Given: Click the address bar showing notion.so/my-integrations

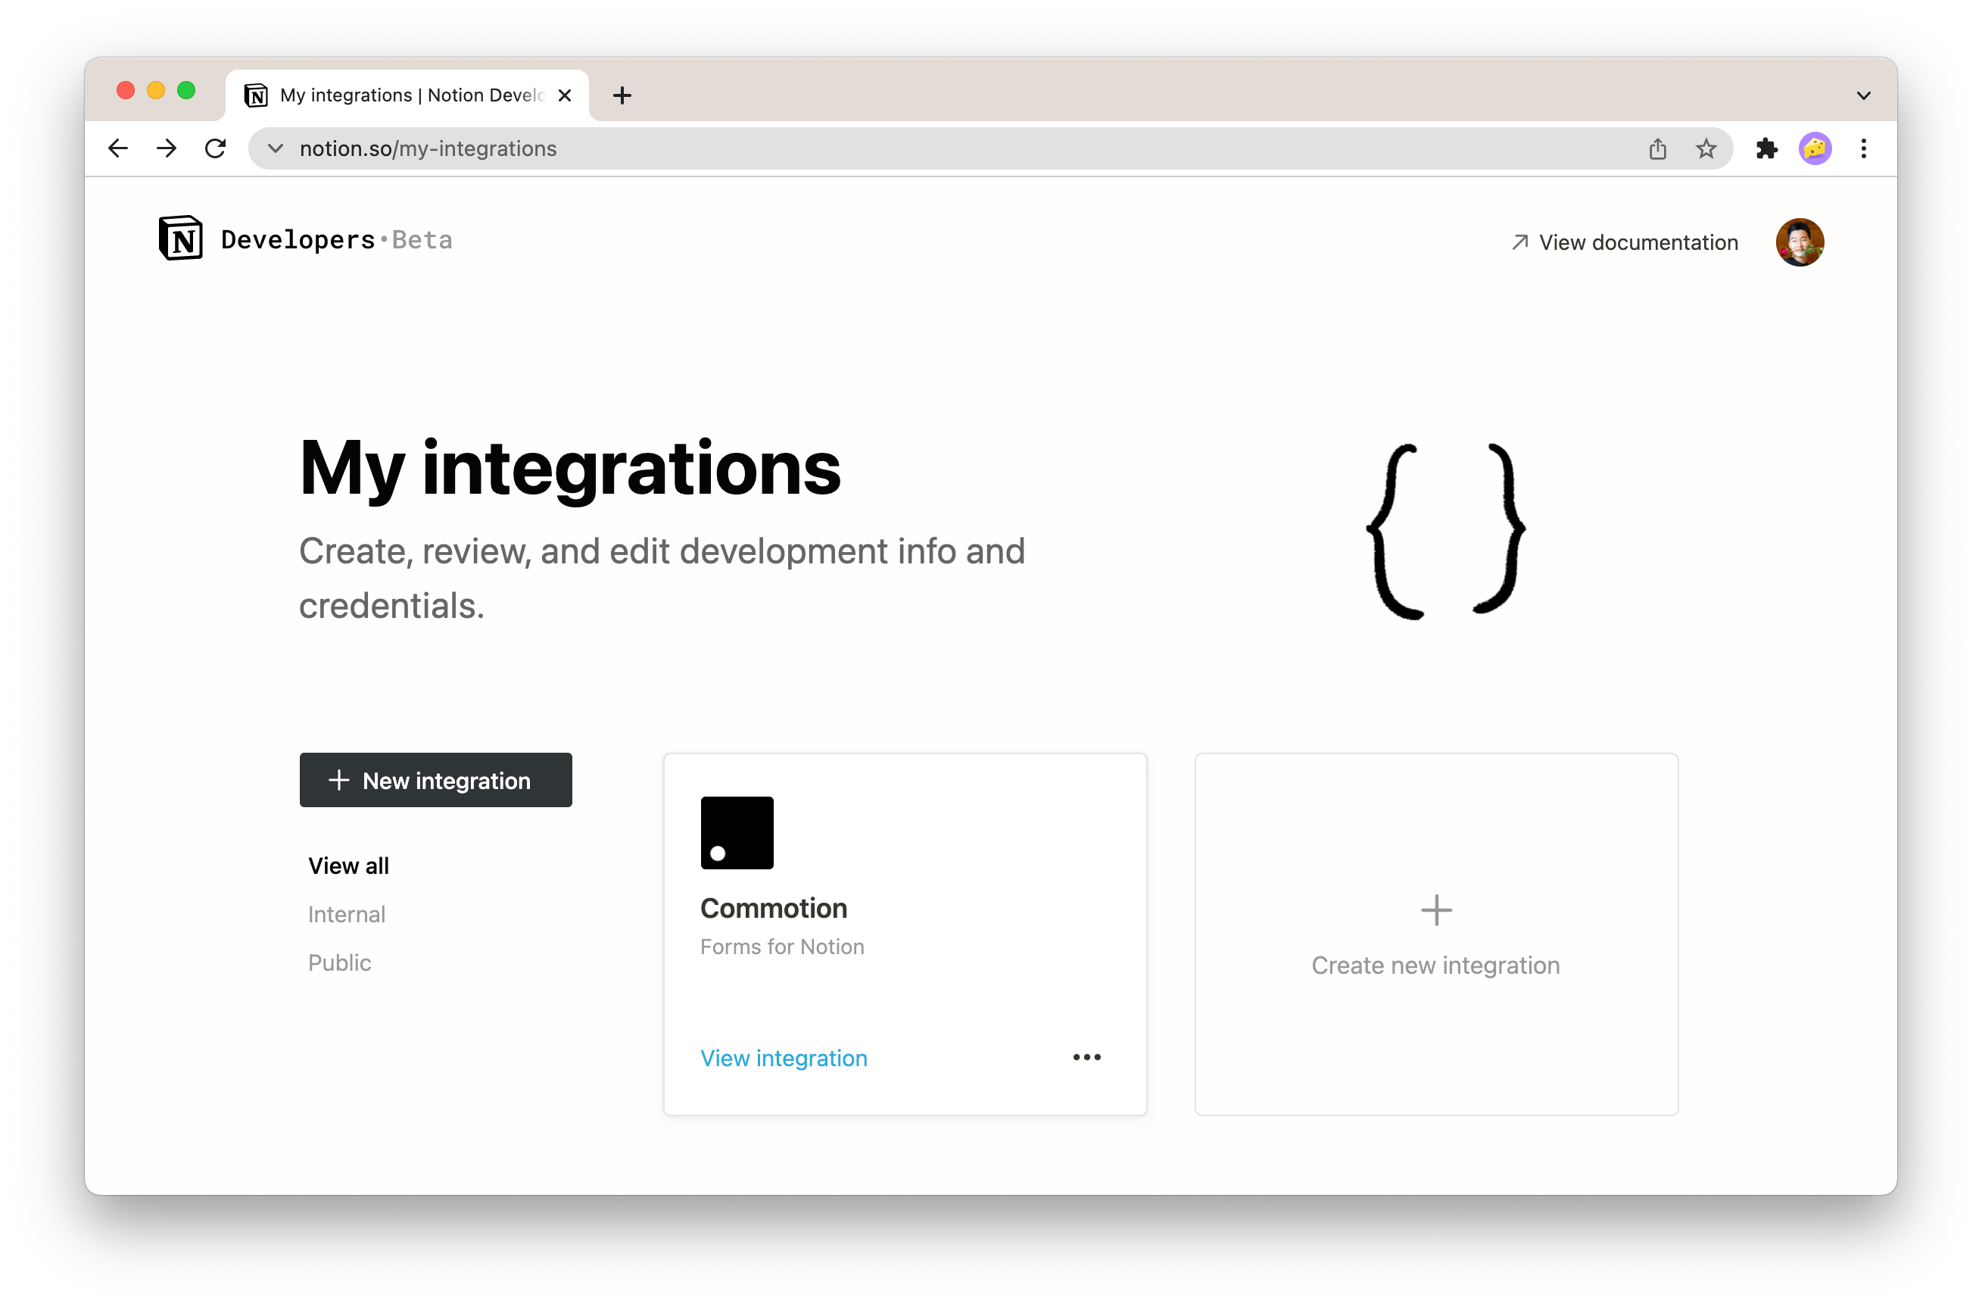Looking at the screenshot, I should (989, 148).
